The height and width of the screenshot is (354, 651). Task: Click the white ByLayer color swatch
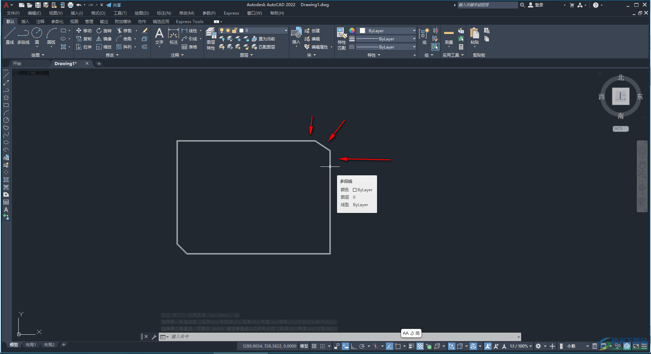click(x=362, y=31)
